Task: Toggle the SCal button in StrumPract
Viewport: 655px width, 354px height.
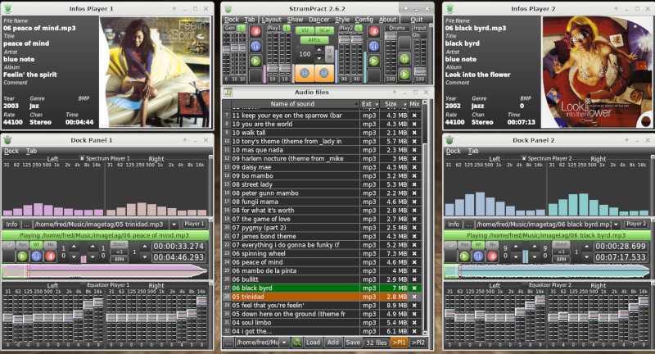Action: coord(324,30)
